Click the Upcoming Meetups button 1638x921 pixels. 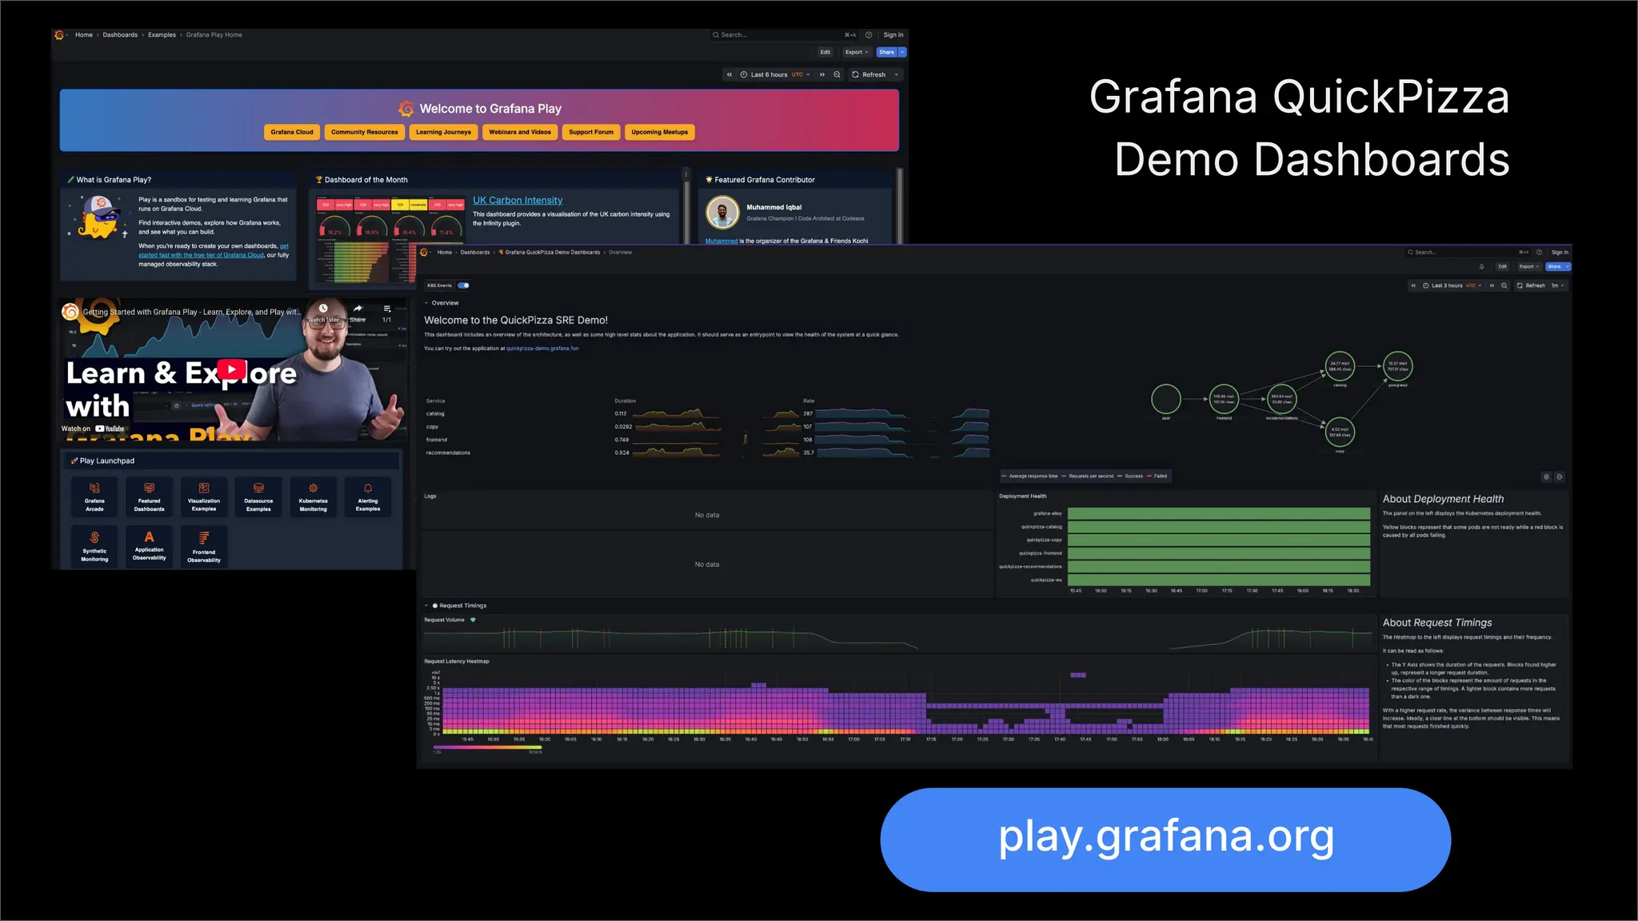[x=659, y=132]
